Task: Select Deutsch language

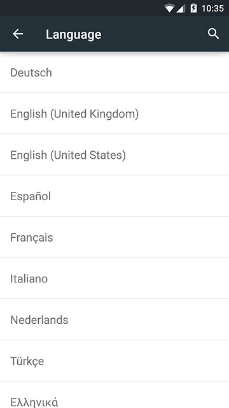Action: coord(114,72)
